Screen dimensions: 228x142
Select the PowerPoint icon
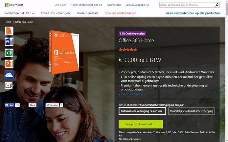tap(9, 64)
